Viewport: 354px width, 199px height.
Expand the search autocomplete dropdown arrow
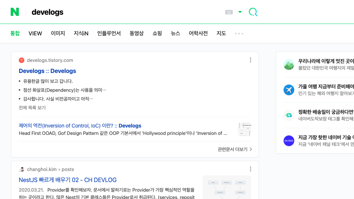click(240, 12)
